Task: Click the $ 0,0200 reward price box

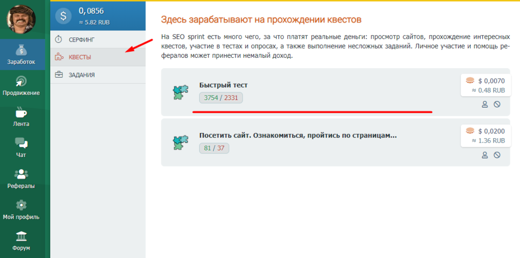Action: click(x=485, y=136)
